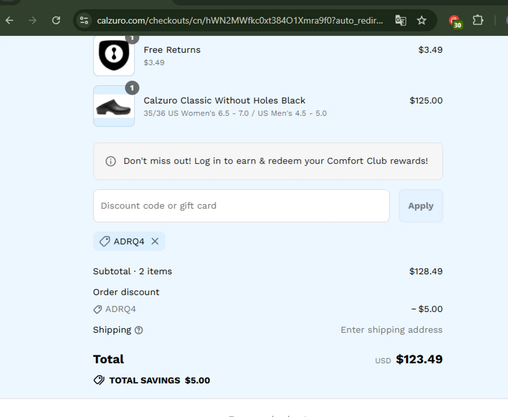The height and width of the screenshot is (417, 508).
Task: Go back to the previous page
Action: pyautogui.click(x=9, y=21)
